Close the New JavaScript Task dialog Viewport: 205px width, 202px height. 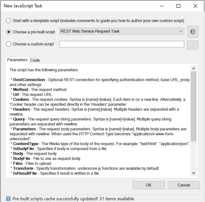[195, 6]
